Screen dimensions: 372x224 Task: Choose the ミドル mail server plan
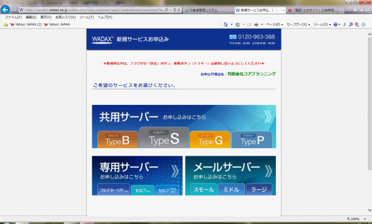point(231,189)
